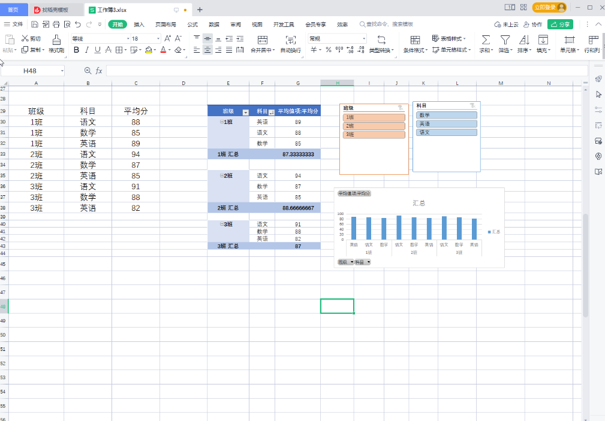Collapse the 1班 group in pivot table
Viewport: 605px width, 421px height.
[x=222, y=122]
